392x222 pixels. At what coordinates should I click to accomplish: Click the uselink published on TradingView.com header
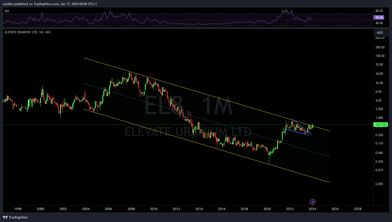coord(50,4)
